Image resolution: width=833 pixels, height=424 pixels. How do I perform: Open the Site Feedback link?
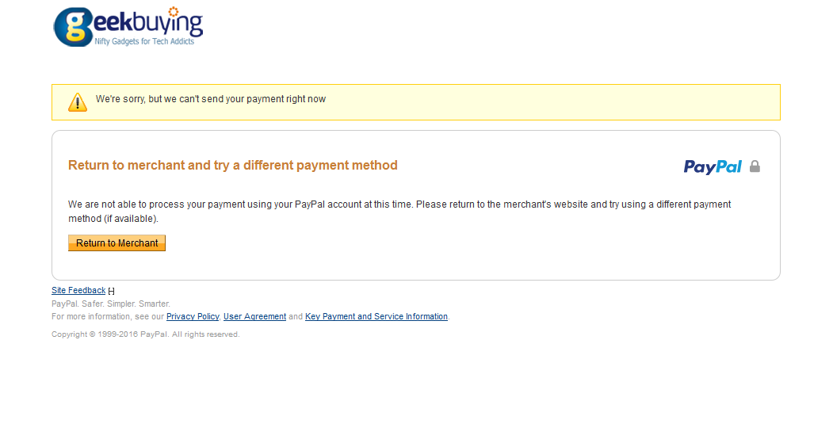pyautogui.click(x=78, y=291)
